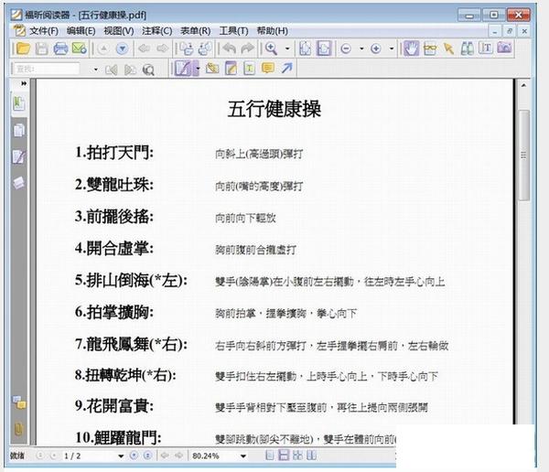Open the 文件(F) menu
Image resolution: width=549 pixels, height=472 pixels.
[x=44, y=31]
